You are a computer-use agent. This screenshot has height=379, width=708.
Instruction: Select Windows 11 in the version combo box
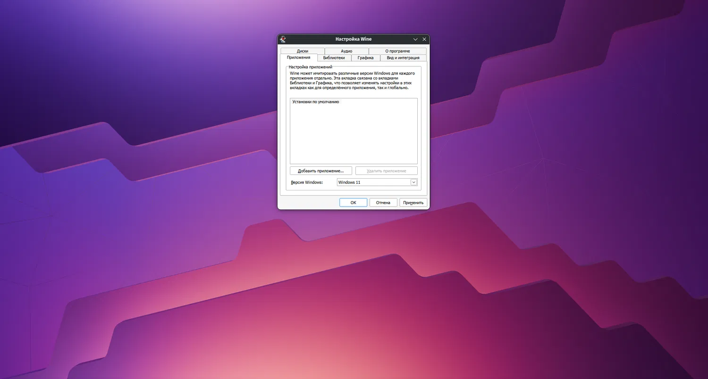[x=373, y=182]
